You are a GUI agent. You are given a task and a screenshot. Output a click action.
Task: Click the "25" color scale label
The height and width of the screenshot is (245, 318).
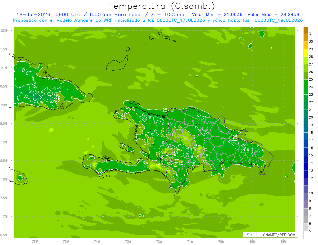click(x=311, y=79)
